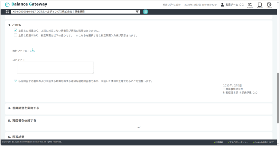Open Cookieの利用について link
Screen dimensions: 280x146
pos(264,142)
